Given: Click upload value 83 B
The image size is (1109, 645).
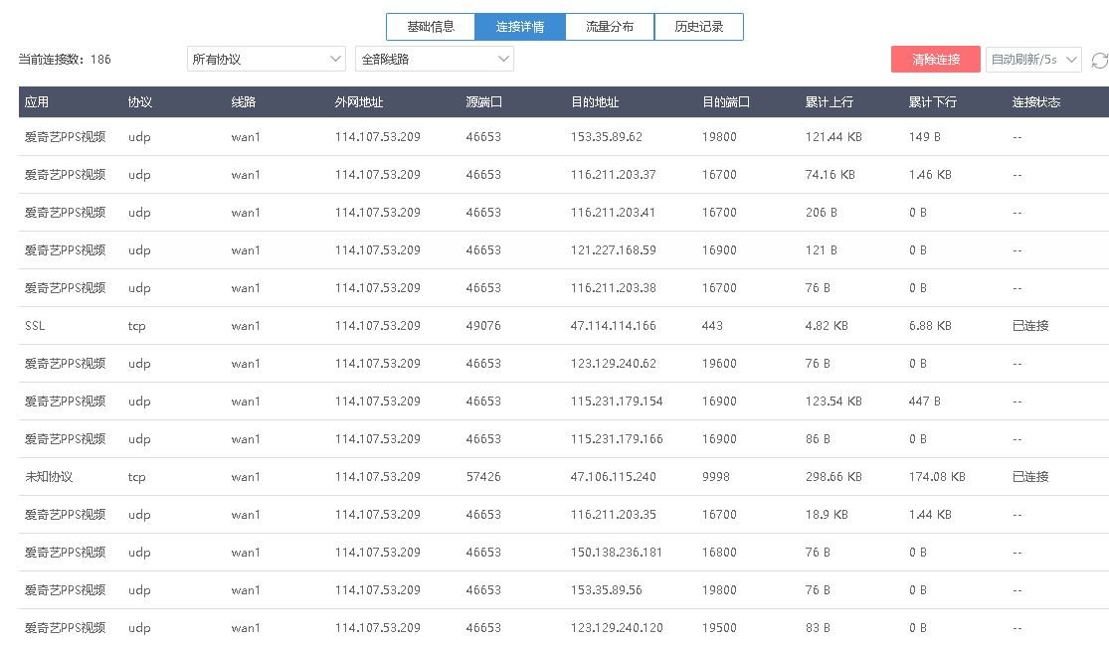Looking at the screenshot, I should point(818,627).
